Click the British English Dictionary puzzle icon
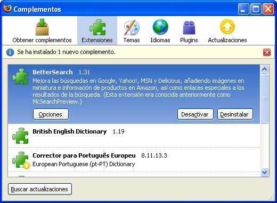The width and height of the screenshot is (277, 203). 20,136
